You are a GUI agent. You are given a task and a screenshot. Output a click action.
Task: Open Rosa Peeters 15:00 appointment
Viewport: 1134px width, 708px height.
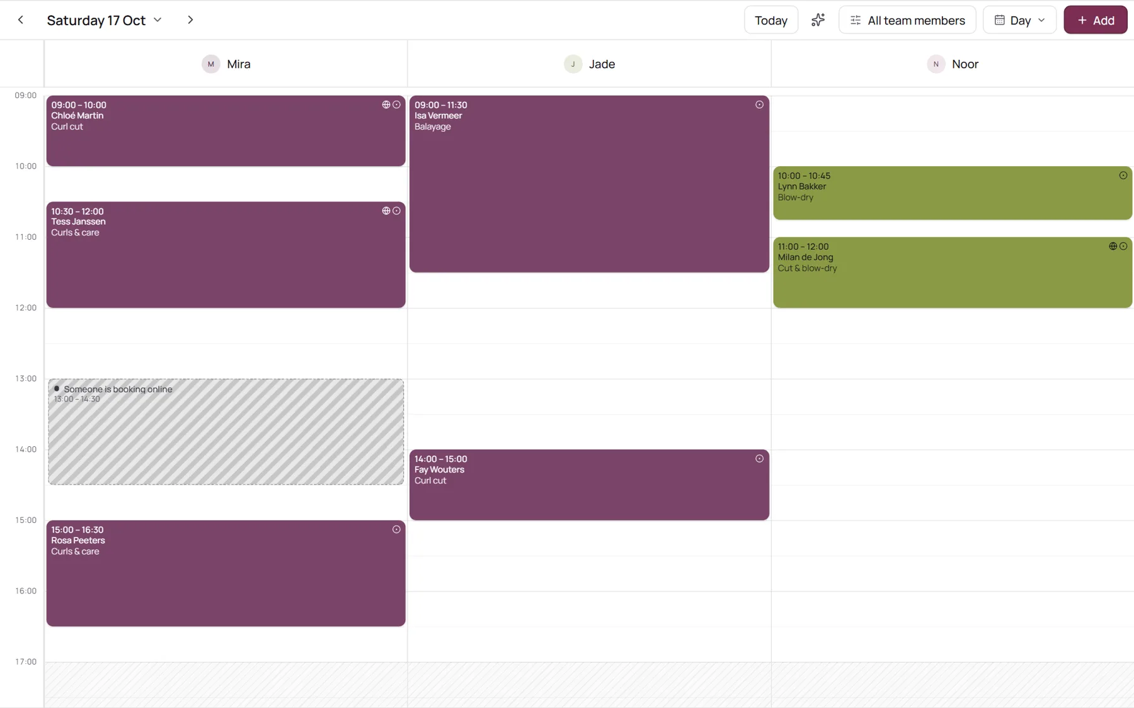(x=226, y=573)
